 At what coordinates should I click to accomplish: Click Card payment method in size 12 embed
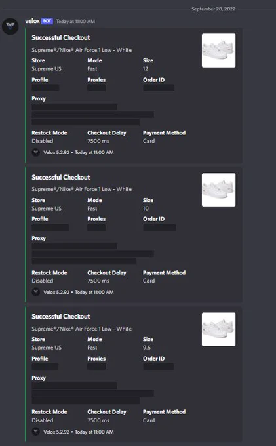[149, 141]
